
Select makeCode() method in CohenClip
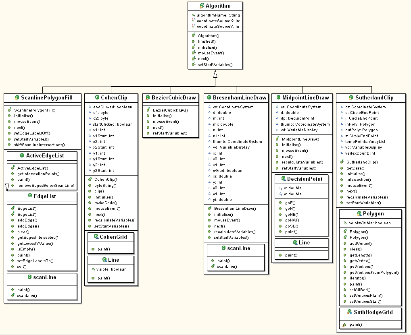coord(106,203)
